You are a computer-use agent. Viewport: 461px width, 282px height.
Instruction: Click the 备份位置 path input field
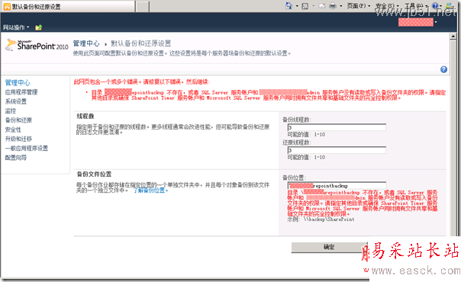point(337,185)
